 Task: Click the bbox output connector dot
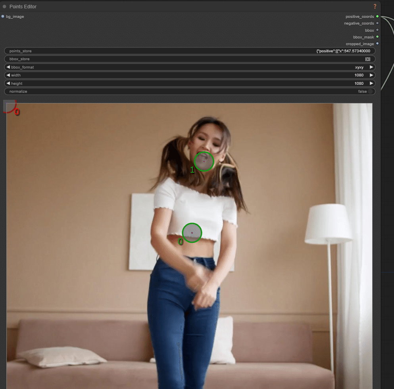(x=377, y=30)
